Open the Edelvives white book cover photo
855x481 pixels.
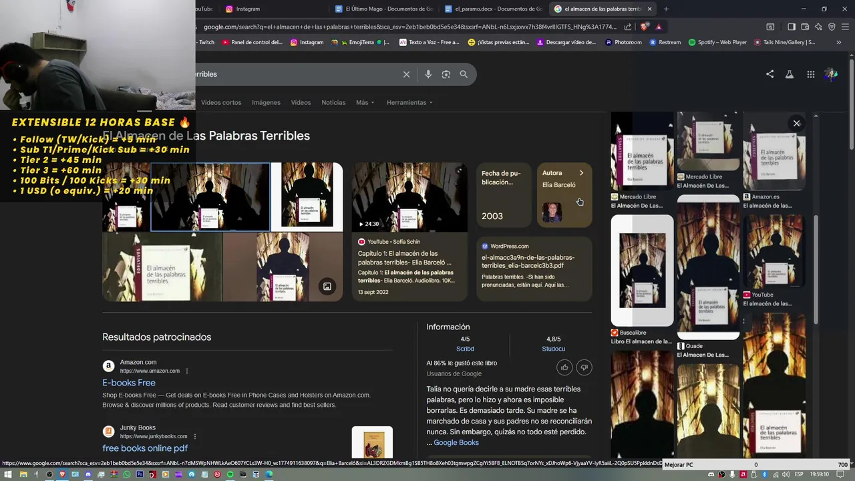pos(162,267)
